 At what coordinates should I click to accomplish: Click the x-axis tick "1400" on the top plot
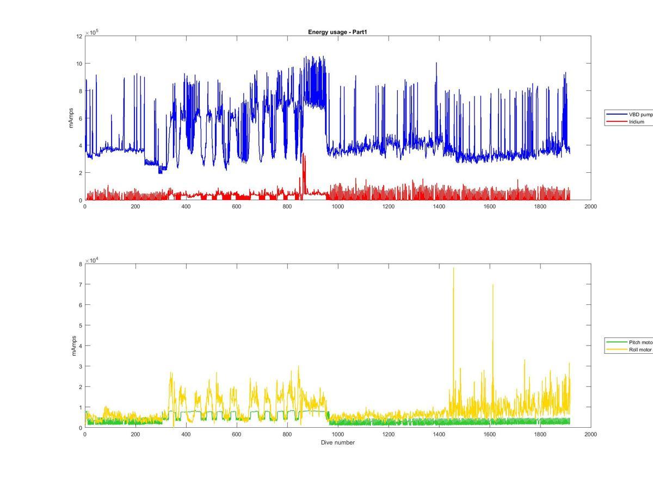coord(439,207)
